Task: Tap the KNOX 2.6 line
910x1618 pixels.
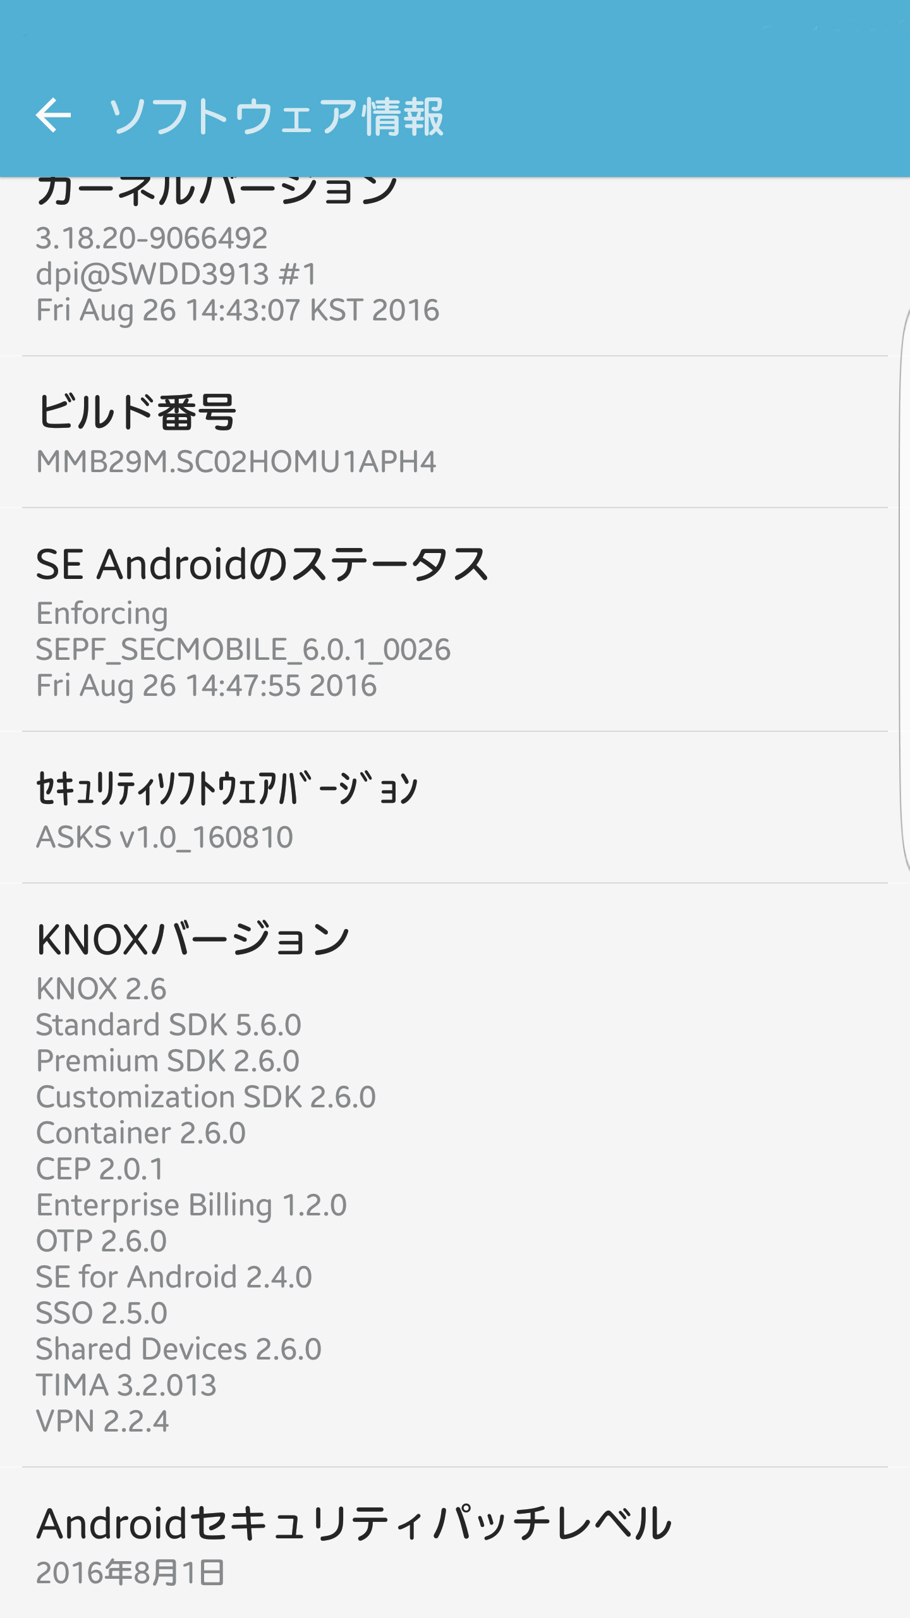Action: (101, 989)
